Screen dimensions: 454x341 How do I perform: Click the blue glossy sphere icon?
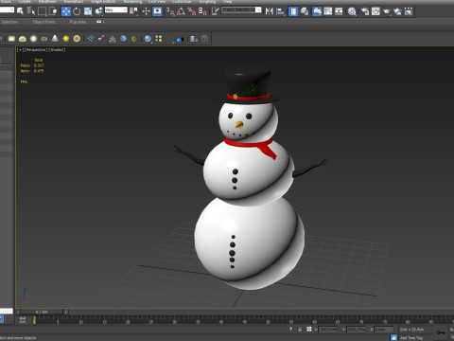click(148, 39)
